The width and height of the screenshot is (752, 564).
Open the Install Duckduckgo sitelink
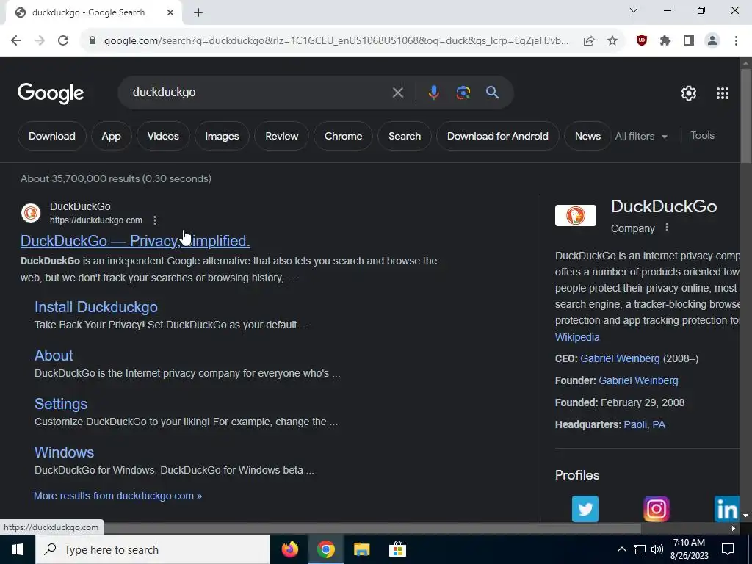pyautogui.click(x=96, y=307)
